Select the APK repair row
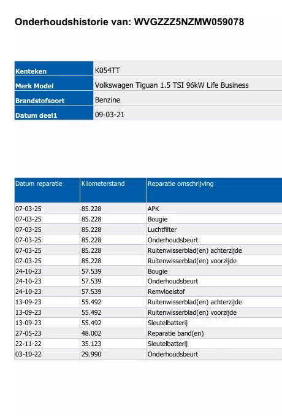This screenshot has height=416, width=282. (148, 209)
